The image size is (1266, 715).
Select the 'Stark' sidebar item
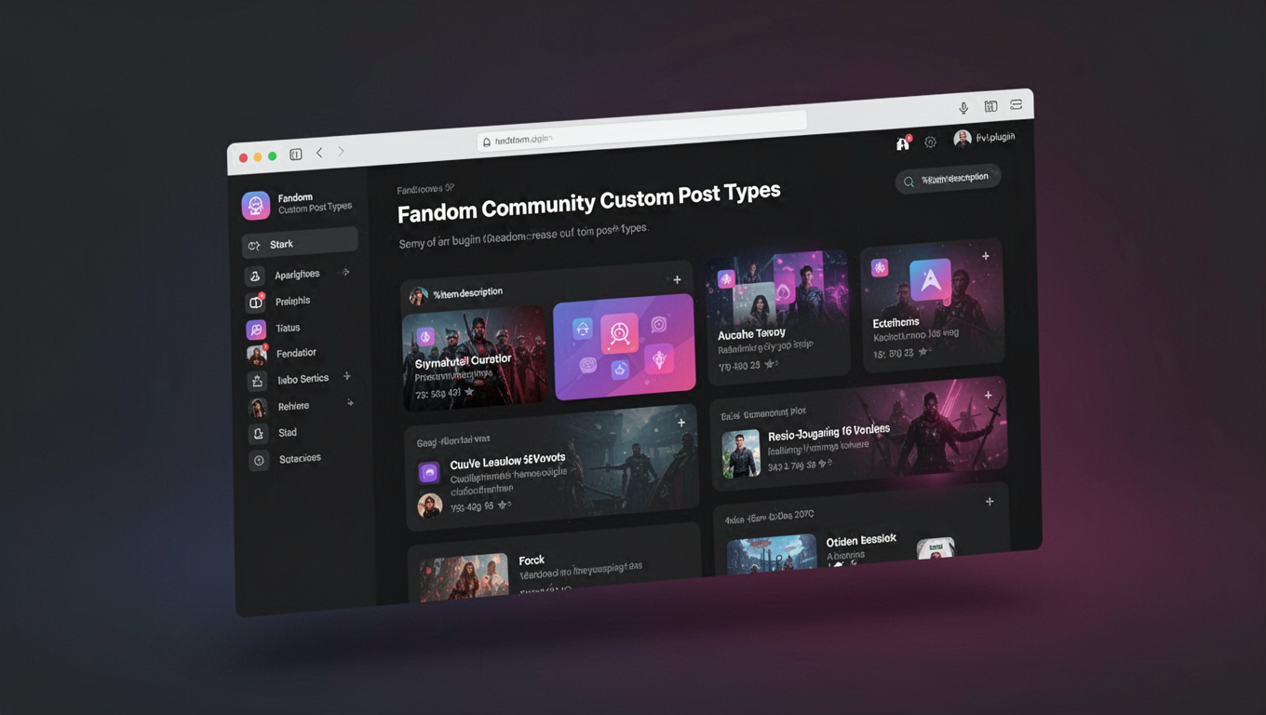click(x=299, y=243)
